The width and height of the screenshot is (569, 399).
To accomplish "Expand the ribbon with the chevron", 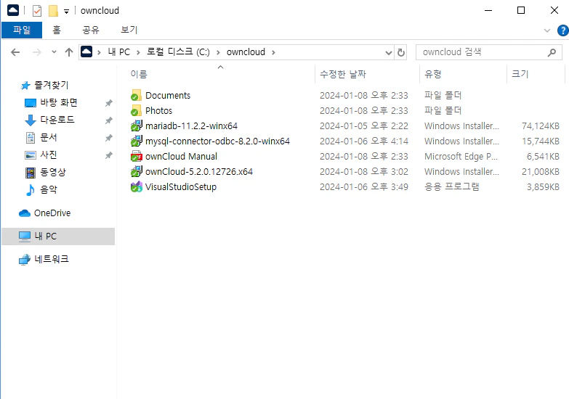I will [x=547, y=30].
